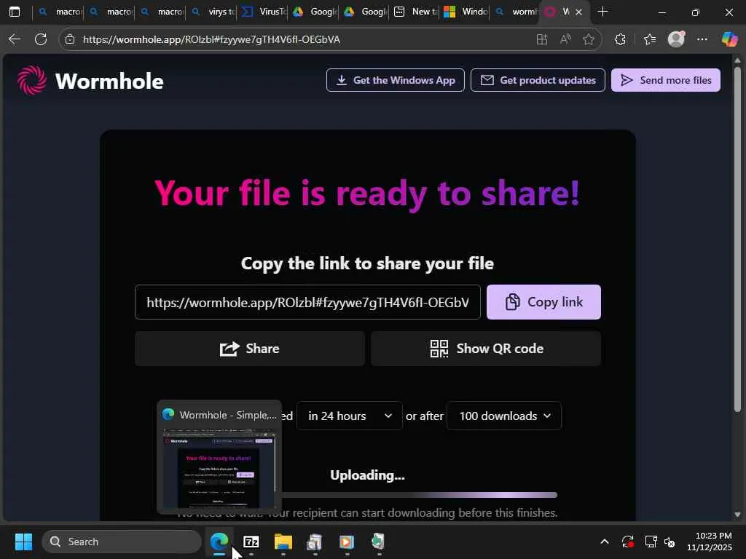Switch to the first Google Drive tab
This screenshot has width=746, height=559.
(x=315, y=12)
